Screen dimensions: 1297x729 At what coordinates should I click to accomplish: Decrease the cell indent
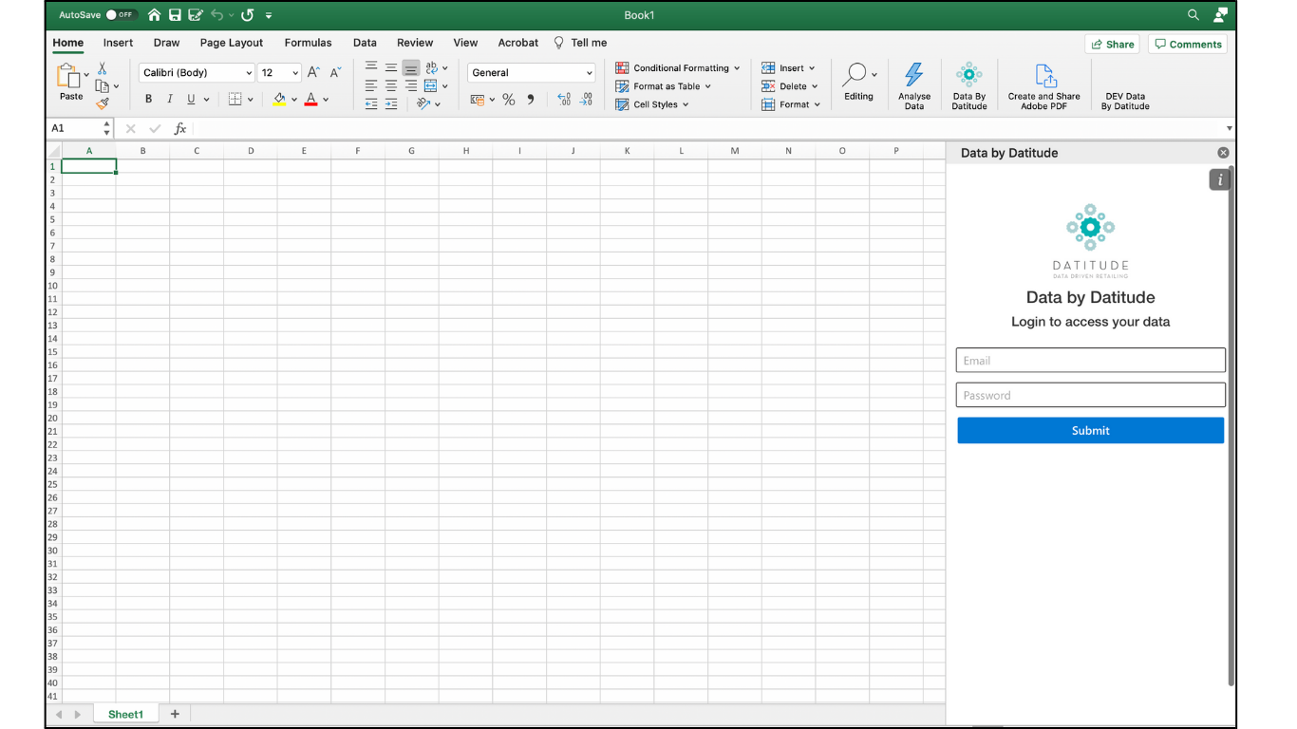371,104
